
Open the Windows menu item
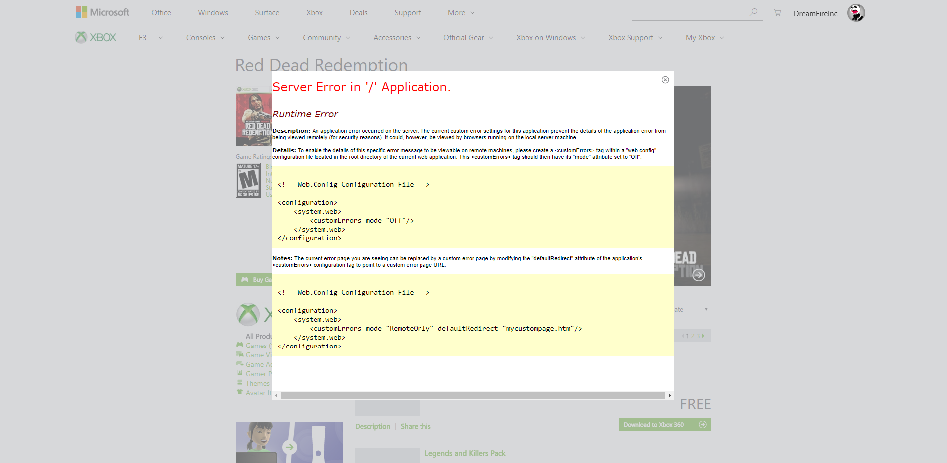213,13
